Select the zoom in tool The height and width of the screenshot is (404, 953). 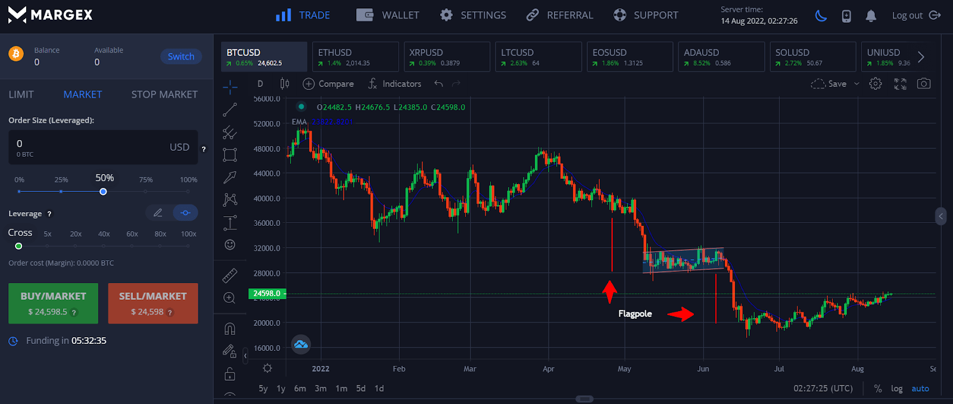coord(230,298)
